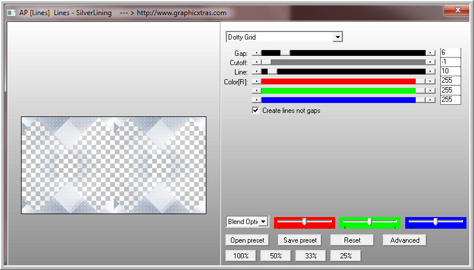The height and width of the screenshot is (270, 474).
Task: Click the Gap value field showing 6
Action: pos(451,52)
